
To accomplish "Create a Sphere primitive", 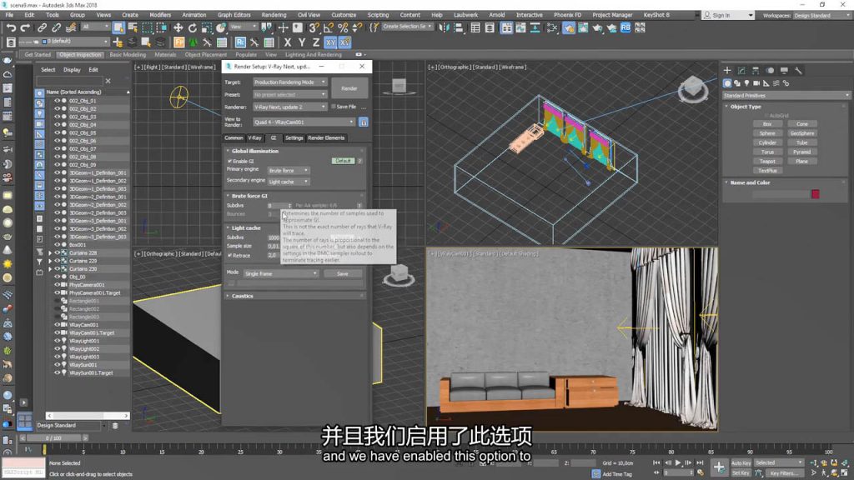I will coord(767,133).
